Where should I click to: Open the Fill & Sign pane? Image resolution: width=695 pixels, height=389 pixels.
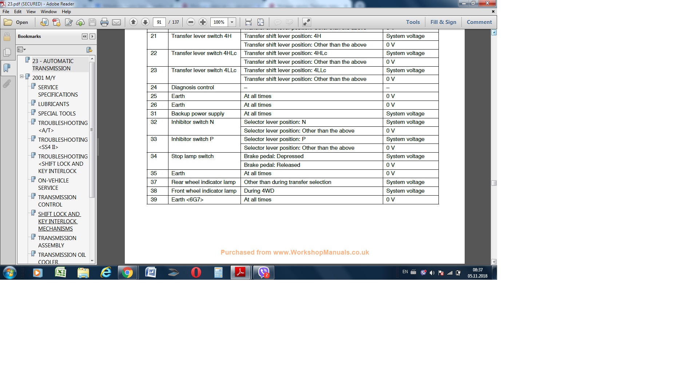pos(443,22)
